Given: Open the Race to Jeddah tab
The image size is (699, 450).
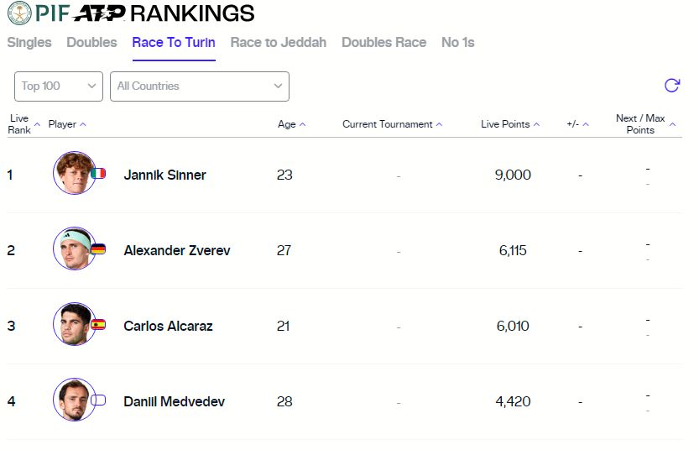Looking at the screenshot, I should point(278,43).
